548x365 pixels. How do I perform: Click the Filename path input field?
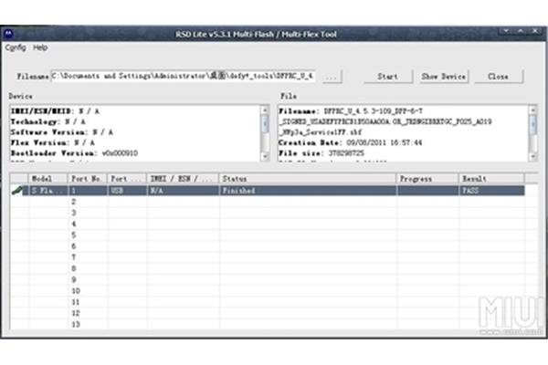coord(184,76)
